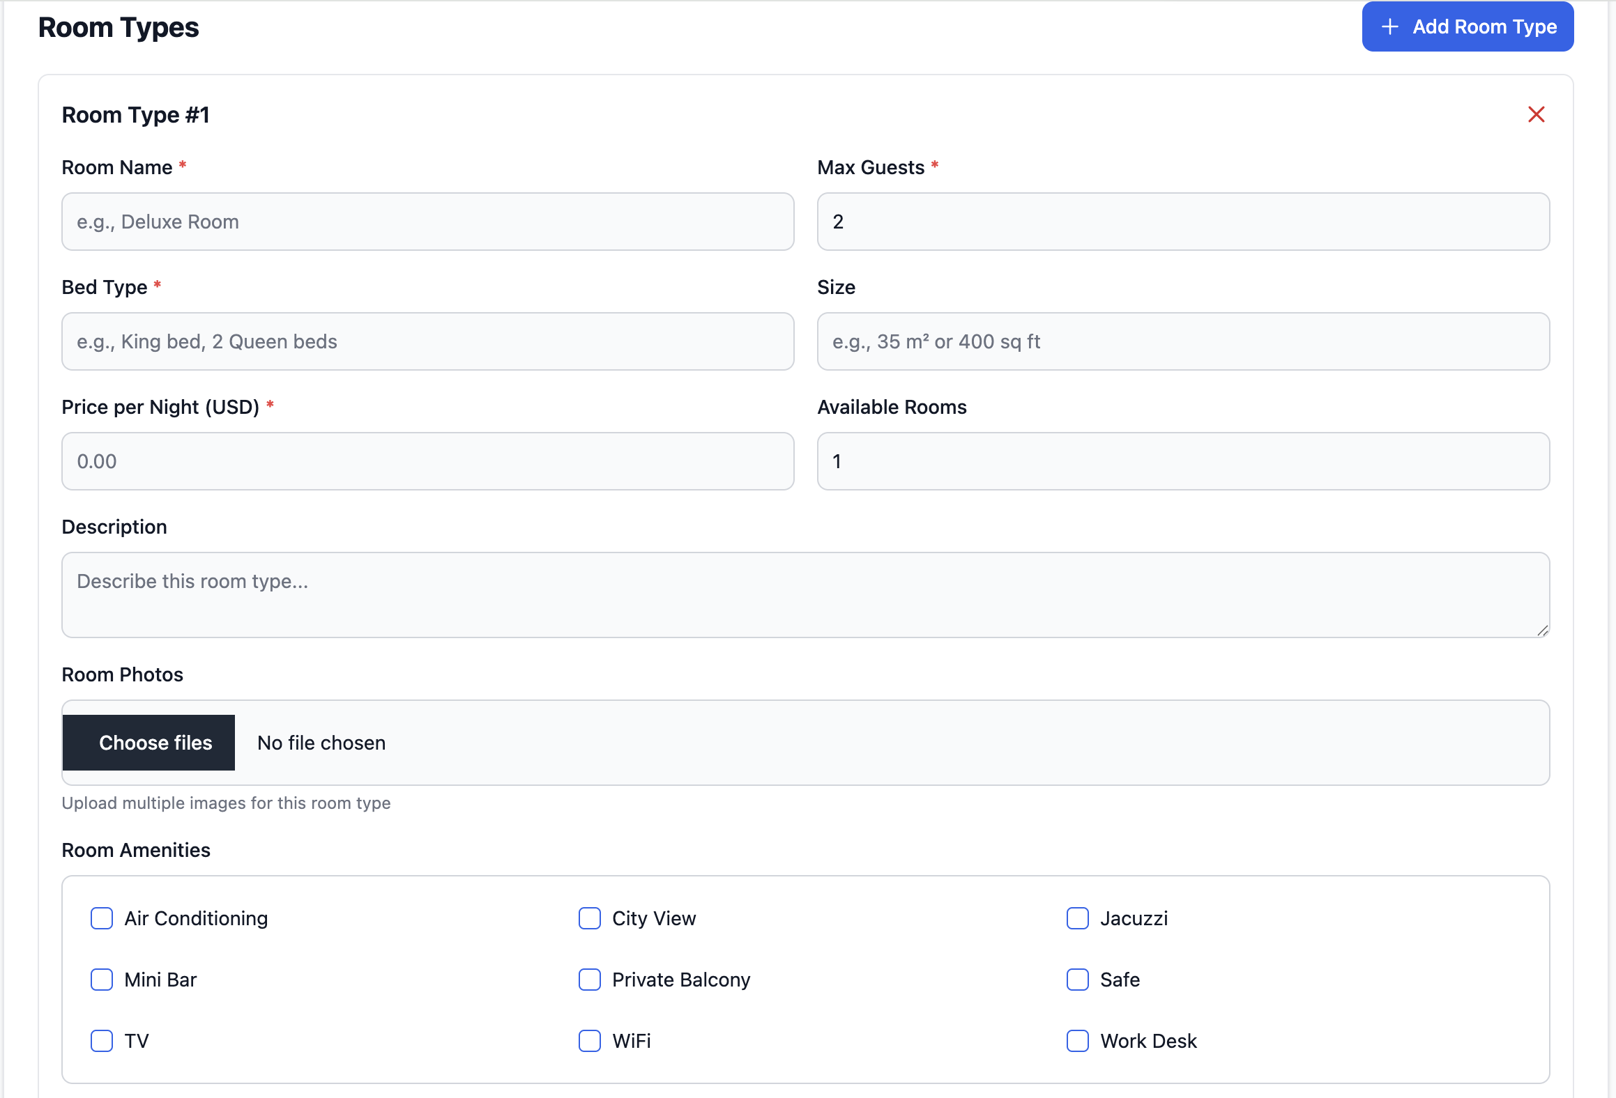Select the Available Rooms number field
The height and width of the screenshot is (1098, 1616).
[1182, 461]
